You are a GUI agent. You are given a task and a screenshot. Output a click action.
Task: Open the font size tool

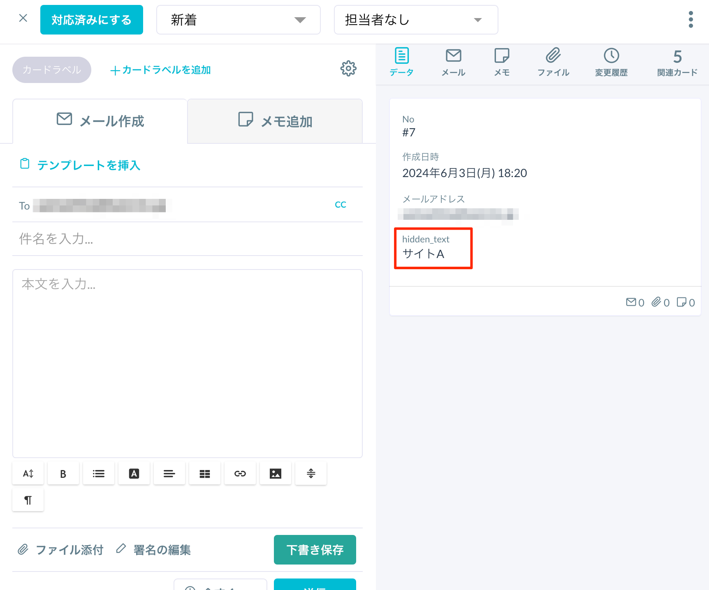28,474
